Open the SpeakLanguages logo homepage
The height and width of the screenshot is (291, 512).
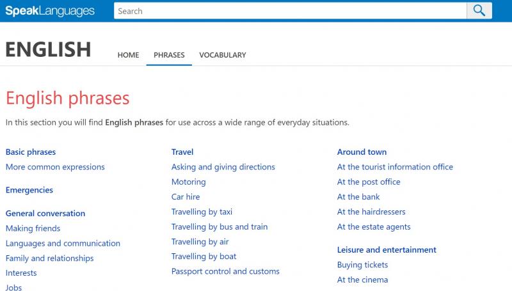(50, 11)
